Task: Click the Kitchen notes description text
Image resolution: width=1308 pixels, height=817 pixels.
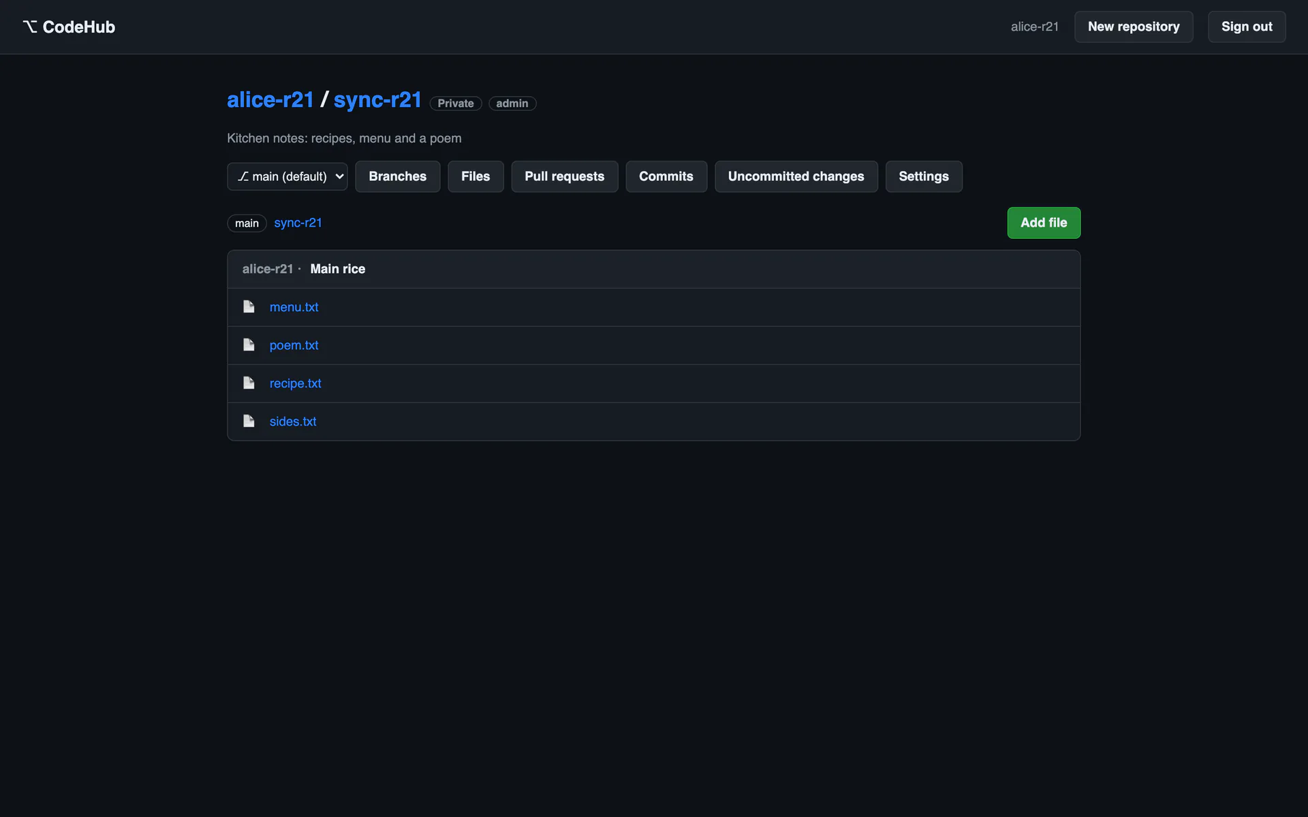Action: pos(344,138)
